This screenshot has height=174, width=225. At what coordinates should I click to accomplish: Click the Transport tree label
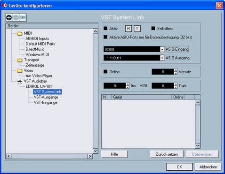point(32,60)
